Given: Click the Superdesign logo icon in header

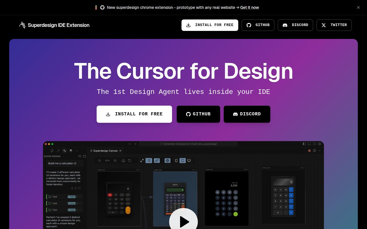Looking at the screenshot, I should point(22,25).
